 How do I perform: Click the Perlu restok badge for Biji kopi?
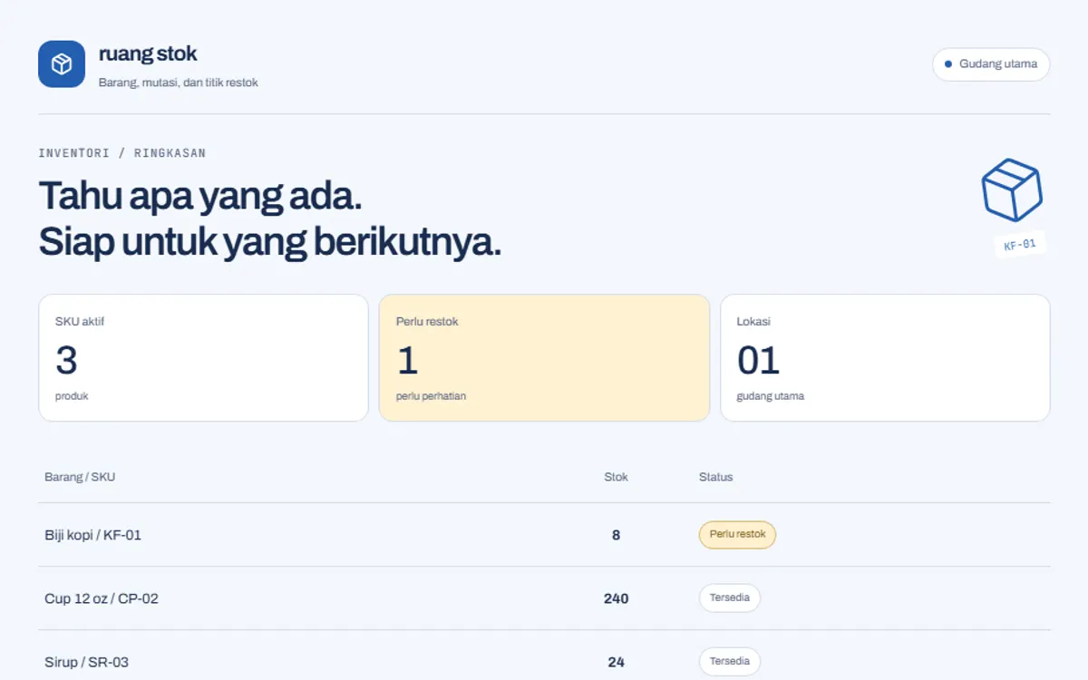click(x=737, y=535)
